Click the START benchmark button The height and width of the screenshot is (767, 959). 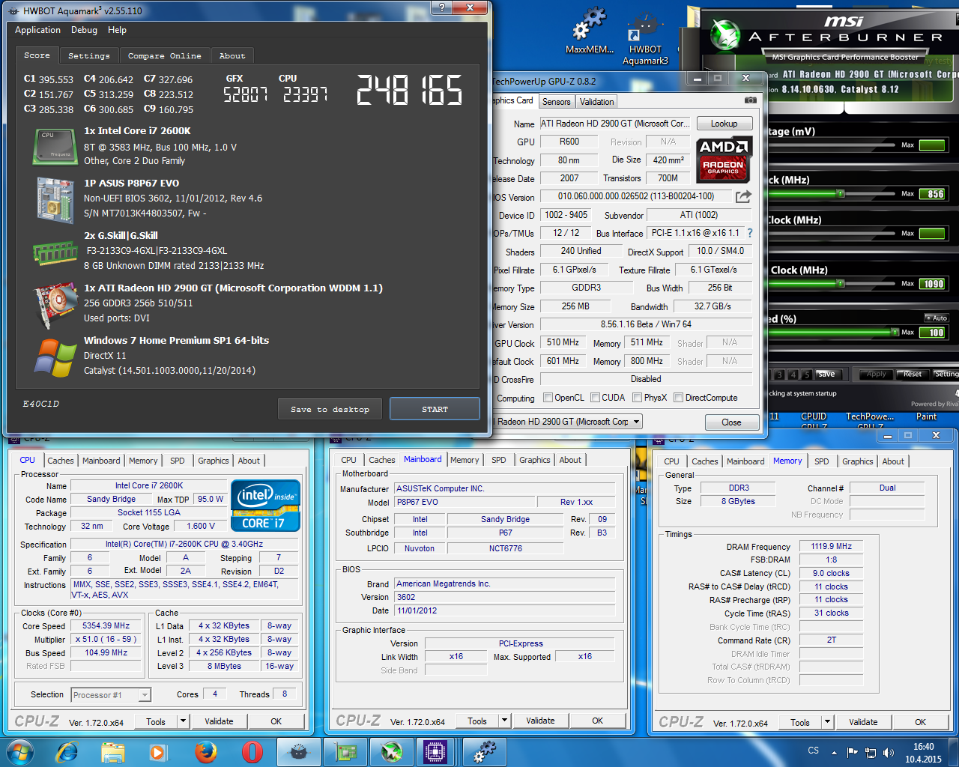(x=435, y=409)
